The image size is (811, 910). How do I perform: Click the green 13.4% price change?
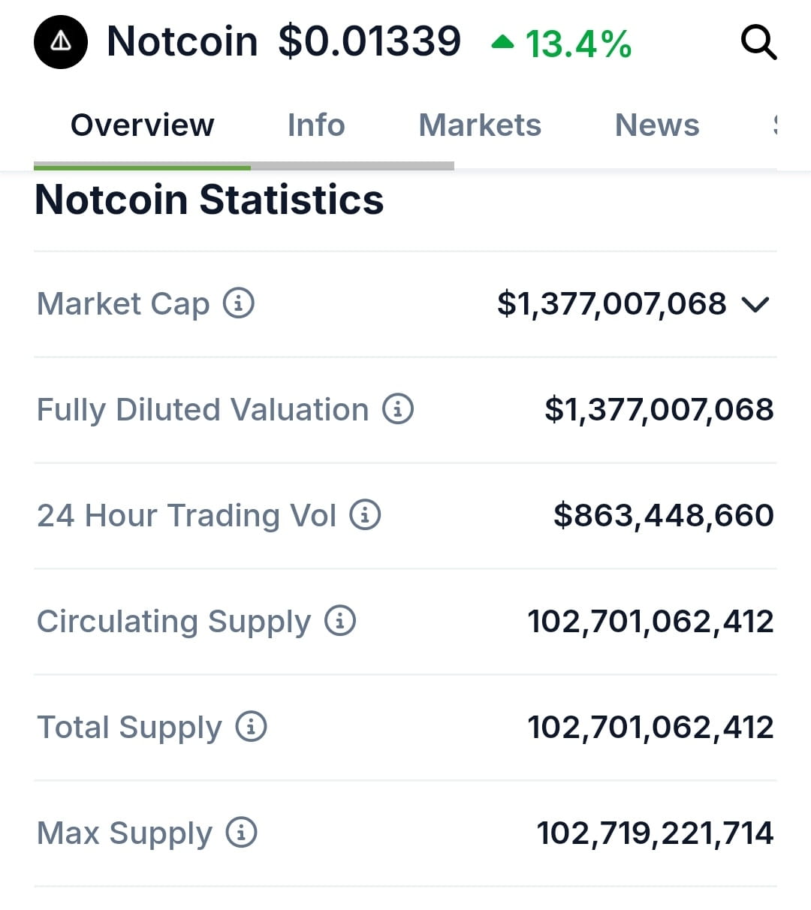pyautogui.click(x=562, y=44)
